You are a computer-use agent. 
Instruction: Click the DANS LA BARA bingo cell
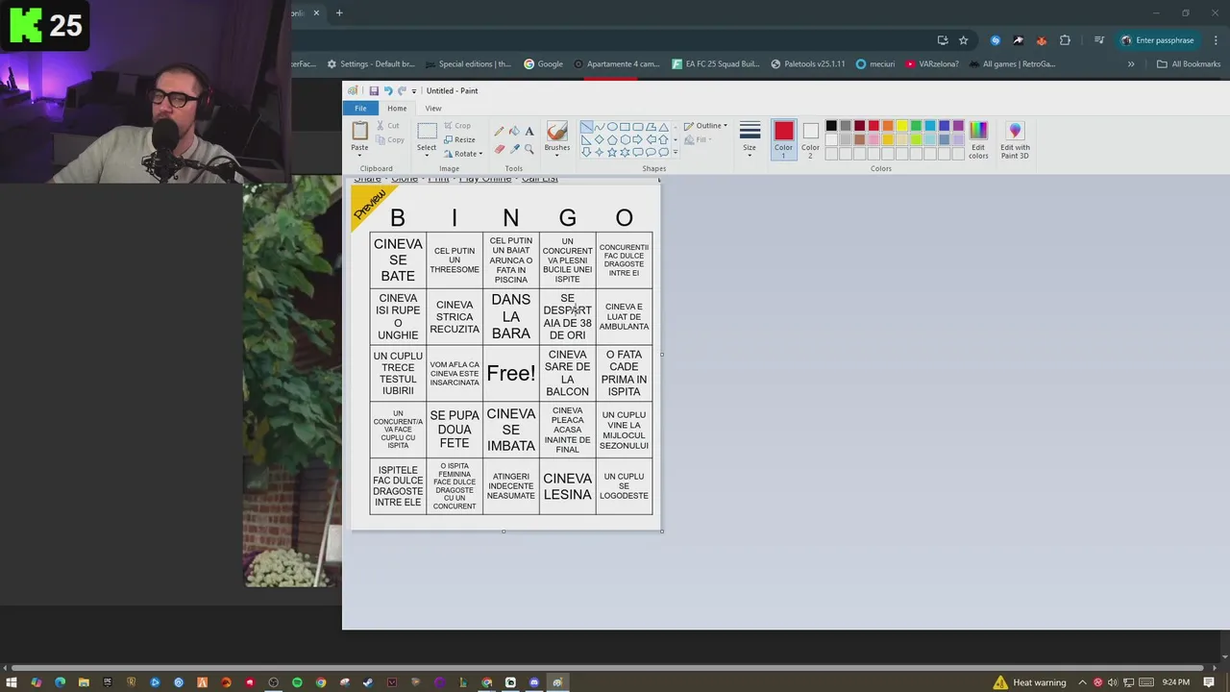511,316
